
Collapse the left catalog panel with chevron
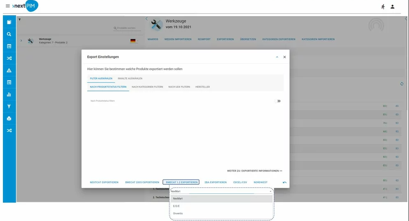point(146,19)
